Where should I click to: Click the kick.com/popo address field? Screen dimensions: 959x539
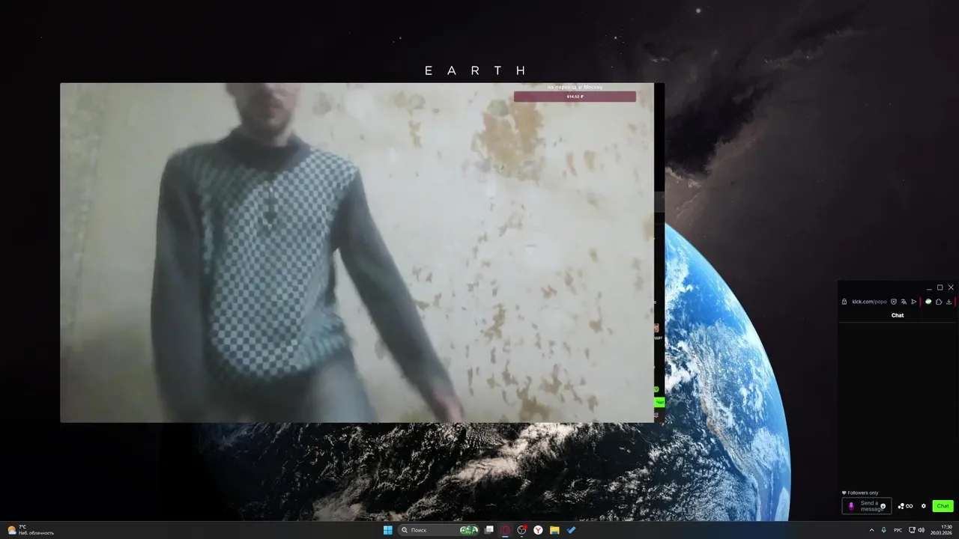[x=869, y=302]
